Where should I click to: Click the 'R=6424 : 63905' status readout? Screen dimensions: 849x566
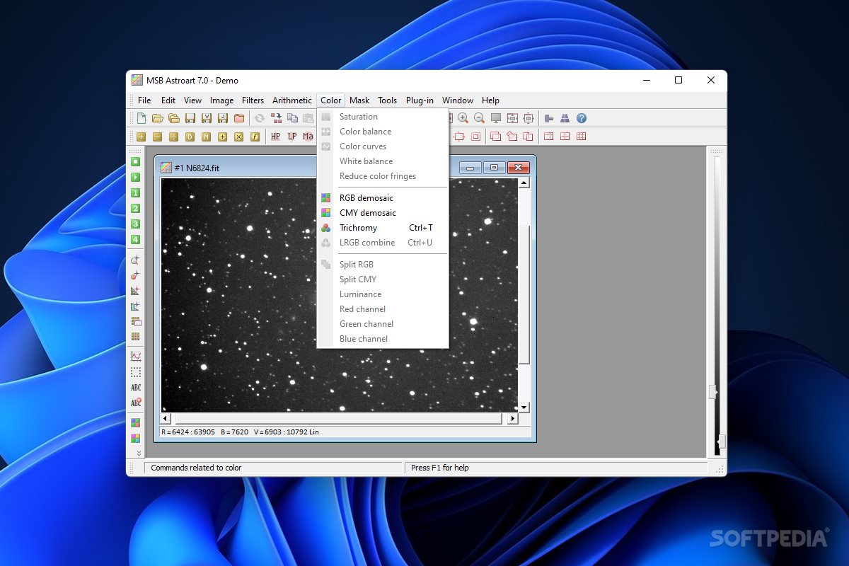coord(188,432)
